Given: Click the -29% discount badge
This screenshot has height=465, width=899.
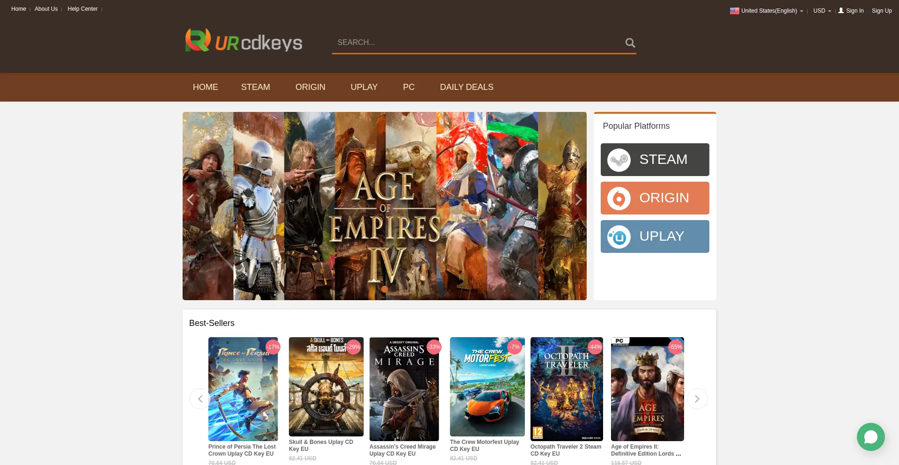Looking at the screenshot, I should [354, 347].
